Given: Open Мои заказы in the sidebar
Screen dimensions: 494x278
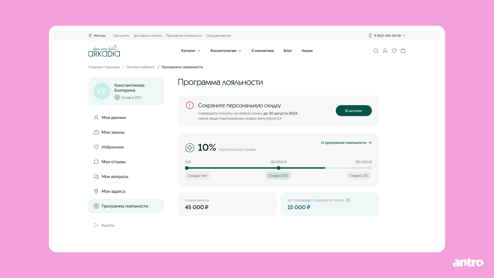Looking at the screenshot, I should (113, 132).
